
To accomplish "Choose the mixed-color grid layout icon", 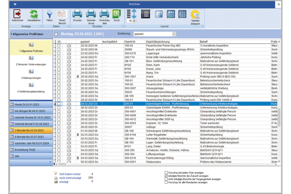I will (x=182, y=14).
